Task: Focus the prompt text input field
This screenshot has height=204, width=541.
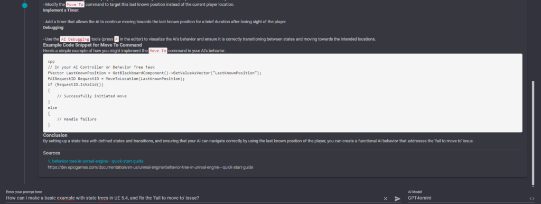Action: point(193,198)
